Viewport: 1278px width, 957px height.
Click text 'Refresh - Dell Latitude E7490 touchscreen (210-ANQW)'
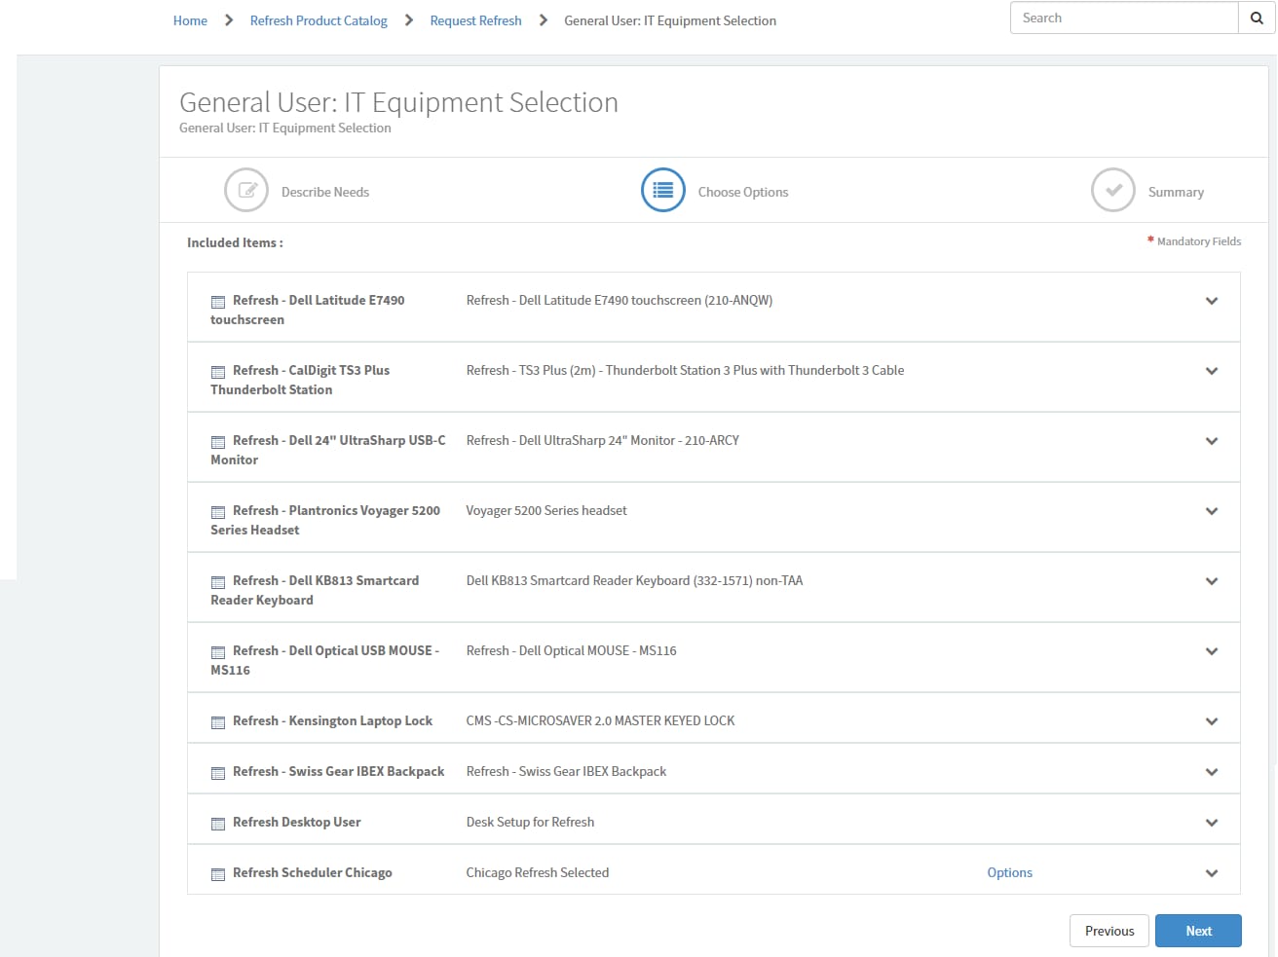click(620, 300)
